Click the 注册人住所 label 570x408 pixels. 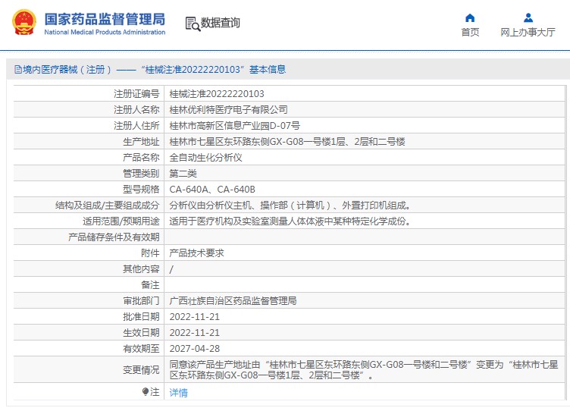136,125
